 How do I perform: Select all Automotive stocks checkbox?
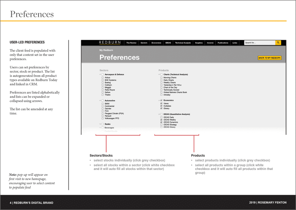click(x=103, y=101)
